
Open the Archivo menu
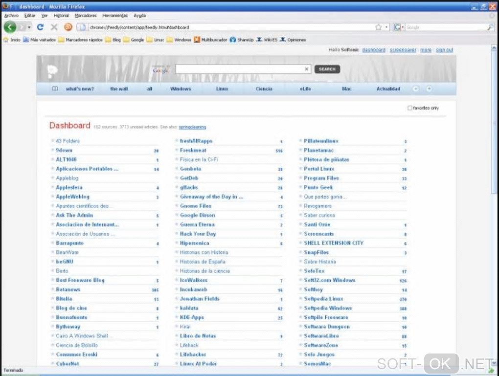[x=11, y=15]
